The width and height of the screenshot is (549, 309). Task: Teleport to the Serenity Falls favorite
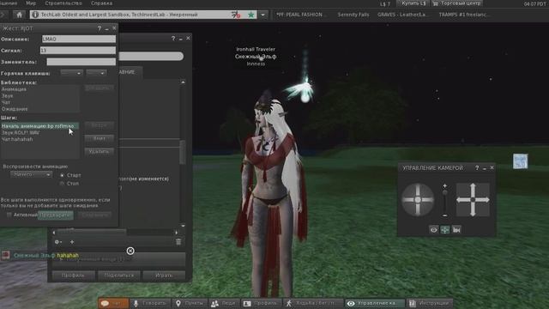coord(353,15)
